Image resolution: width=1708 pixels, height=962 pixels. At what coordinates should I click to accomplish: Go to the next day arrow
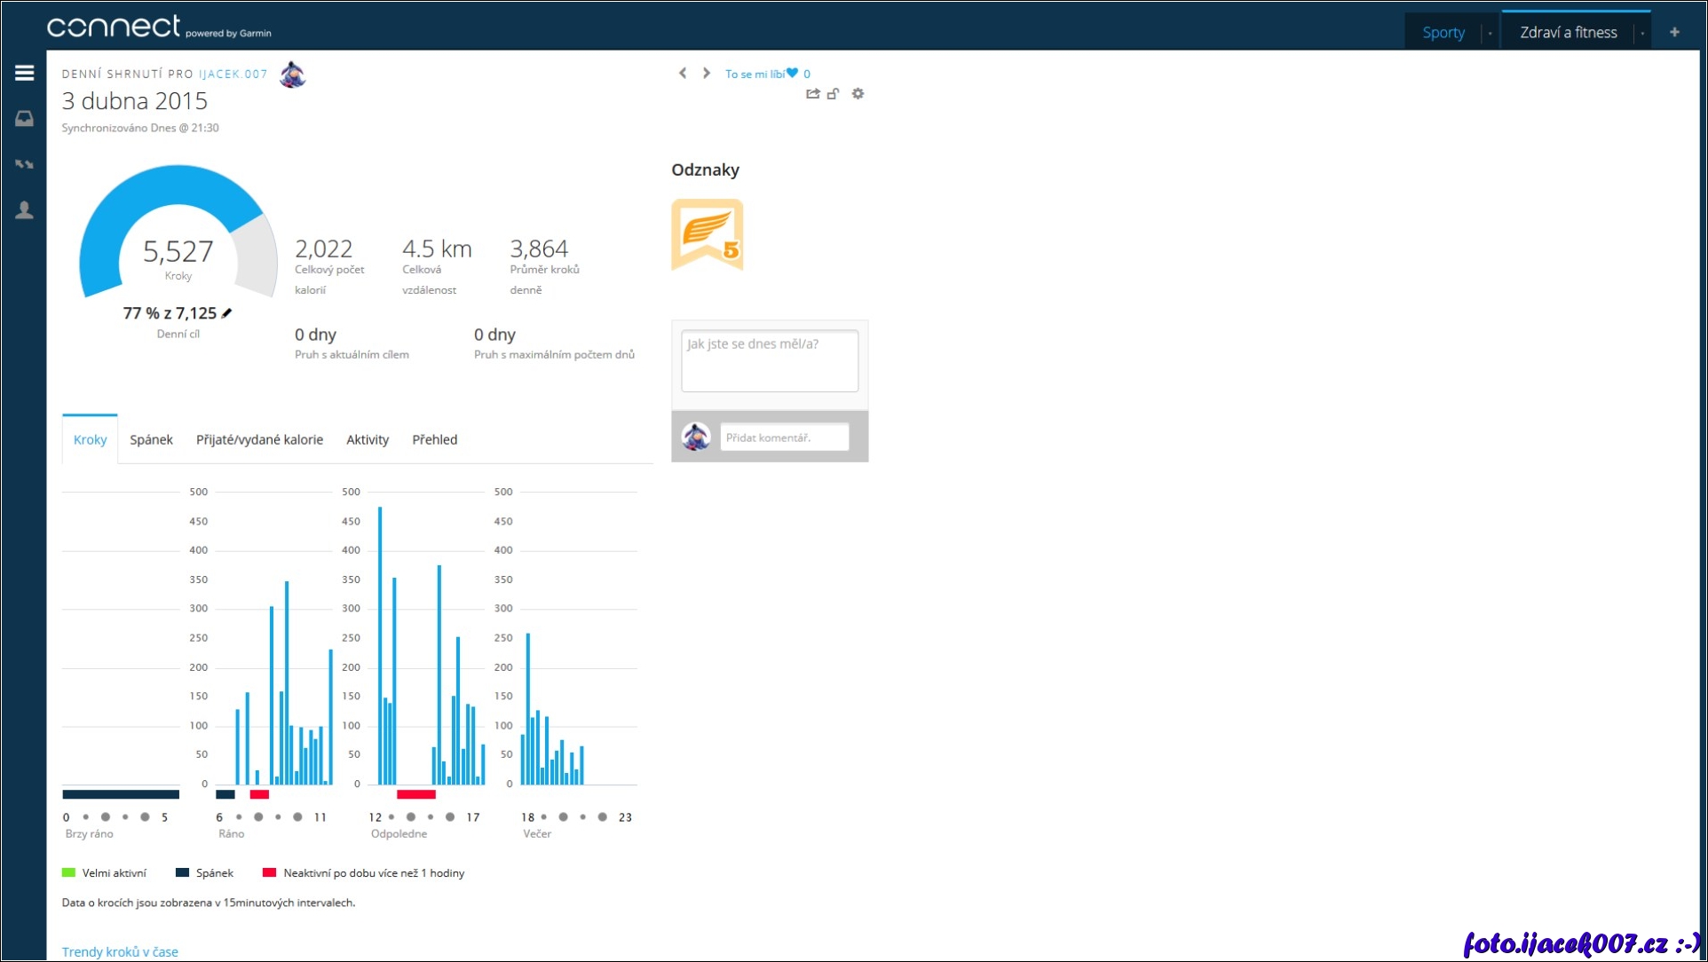click(x=707, y=73)
